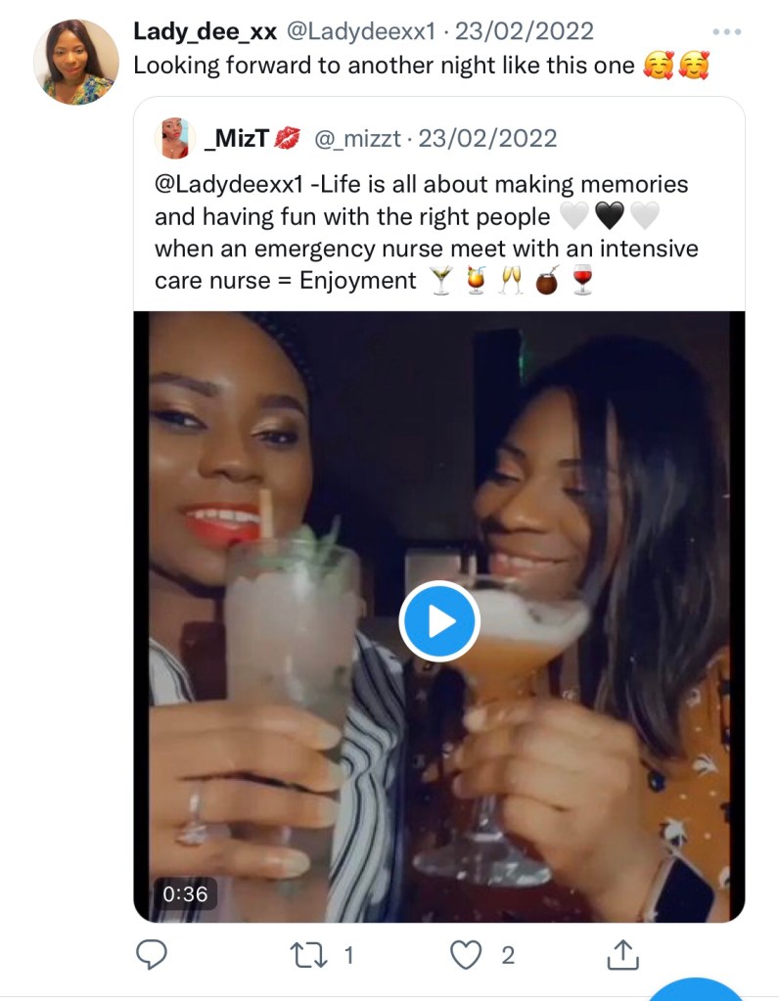Click the Lady_dee_xx display name
Viewport: 779px width, 1001px height.
(x=205, y=31)
